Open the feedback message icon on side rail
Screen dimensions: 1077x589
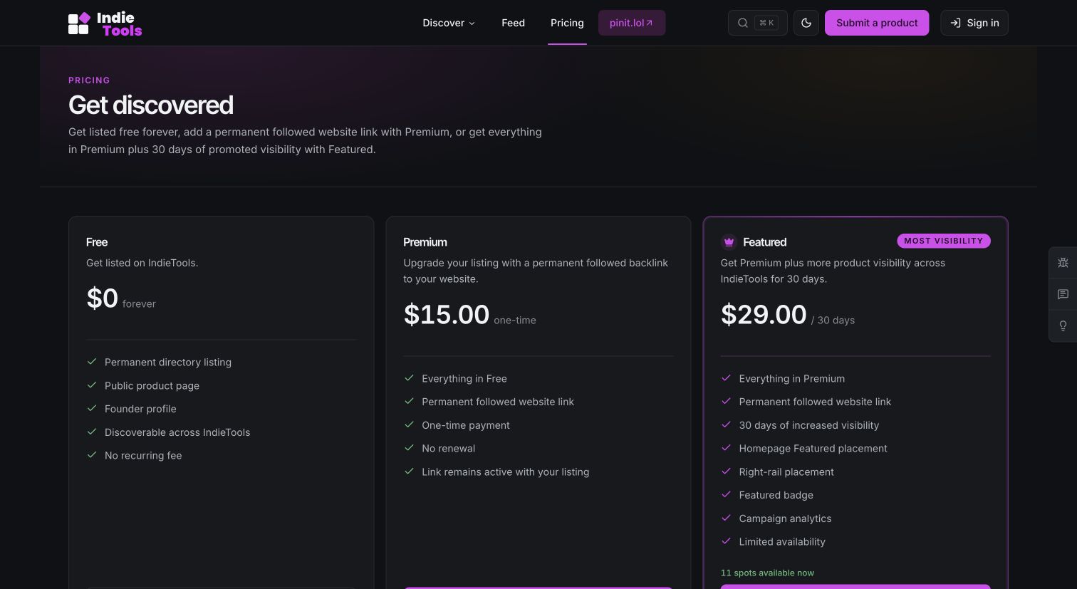(1063, 294)
